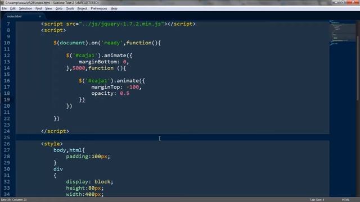Click marginBottom property on line 13
The width and height of the screenshot is (360, 202).
(98, 62)
